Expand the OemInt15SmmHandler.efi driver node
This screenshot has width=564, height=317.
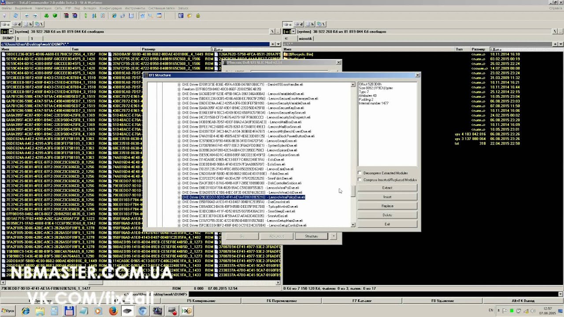179,84
